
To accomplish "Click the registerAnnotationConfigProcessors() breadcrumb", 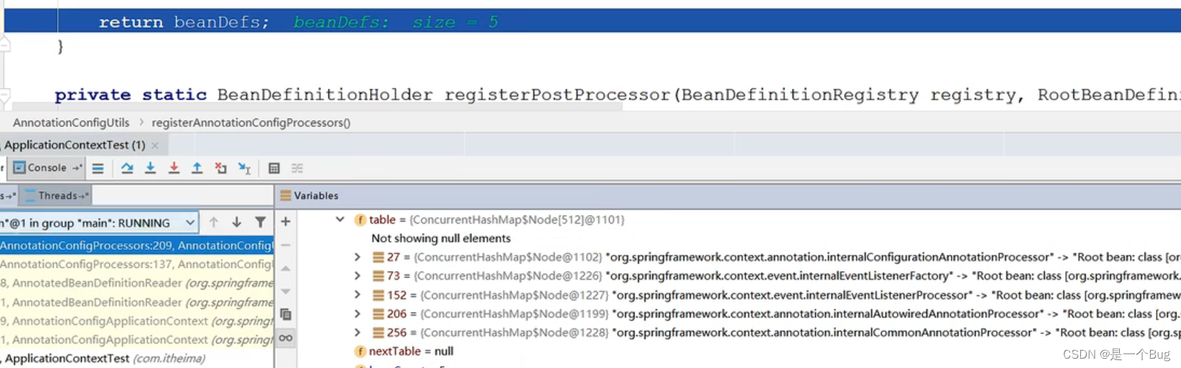I will click(250, 123).
